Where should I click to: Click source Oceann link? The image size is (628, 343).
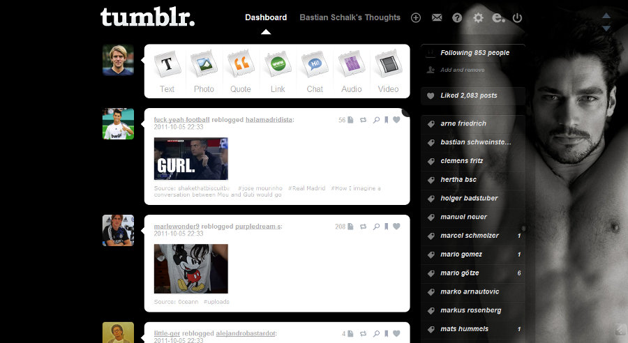(x=188, y=302)
